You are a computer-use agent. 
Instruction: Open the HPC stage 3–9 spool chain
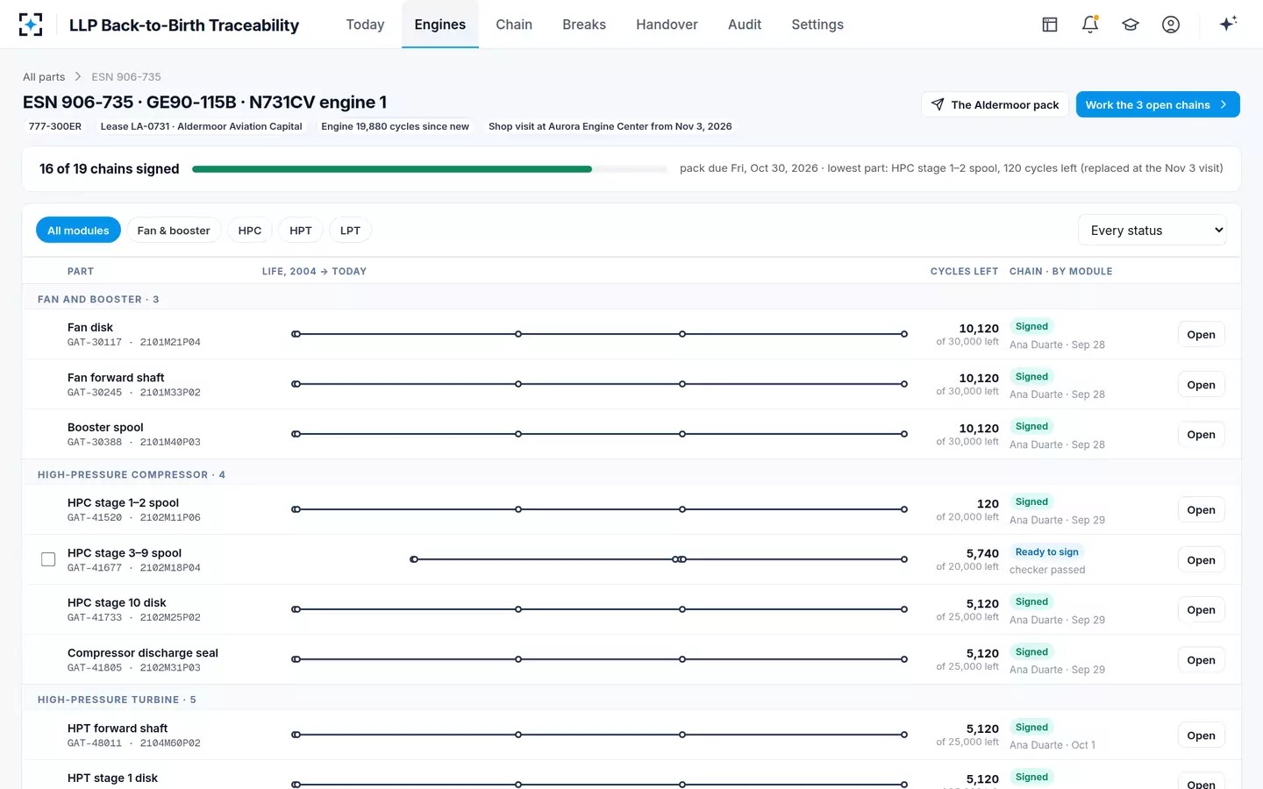(x=1201, y=559)
